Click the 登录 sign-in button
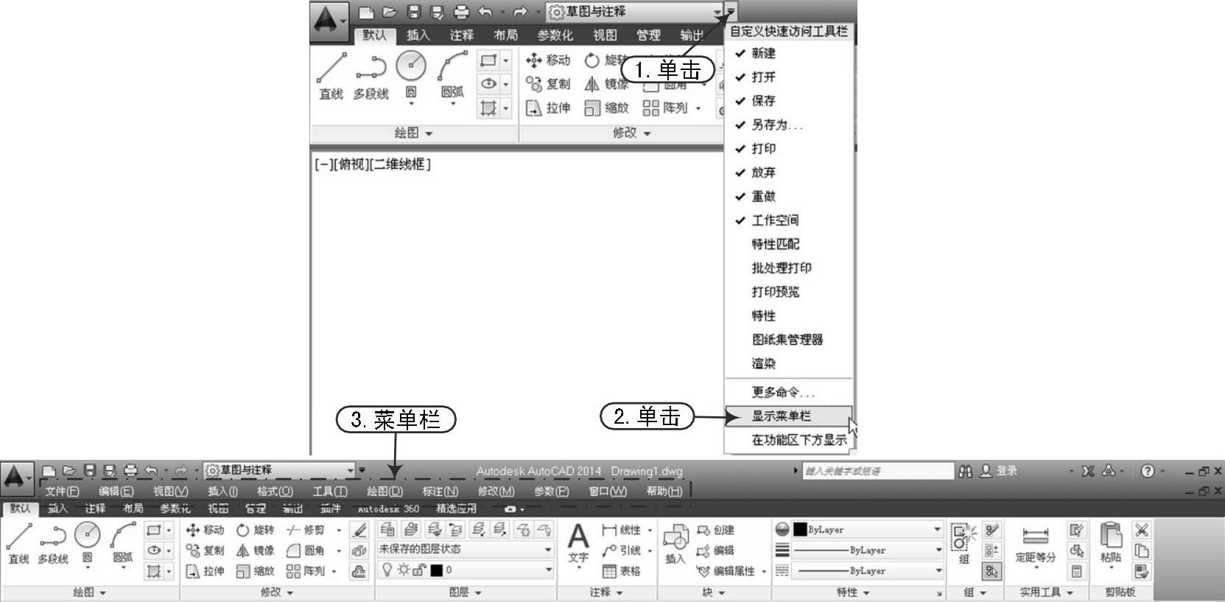The image size is (1225, 602). 1000,471
